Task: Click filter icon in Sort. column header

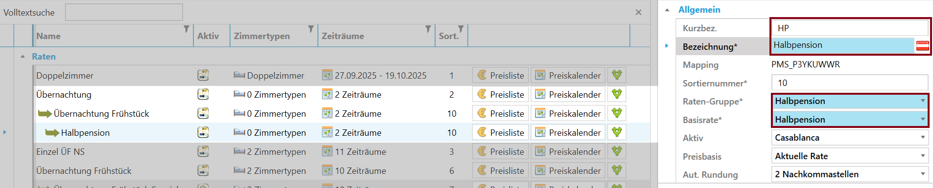Action: pyautogui.click(x=460, y=29)
